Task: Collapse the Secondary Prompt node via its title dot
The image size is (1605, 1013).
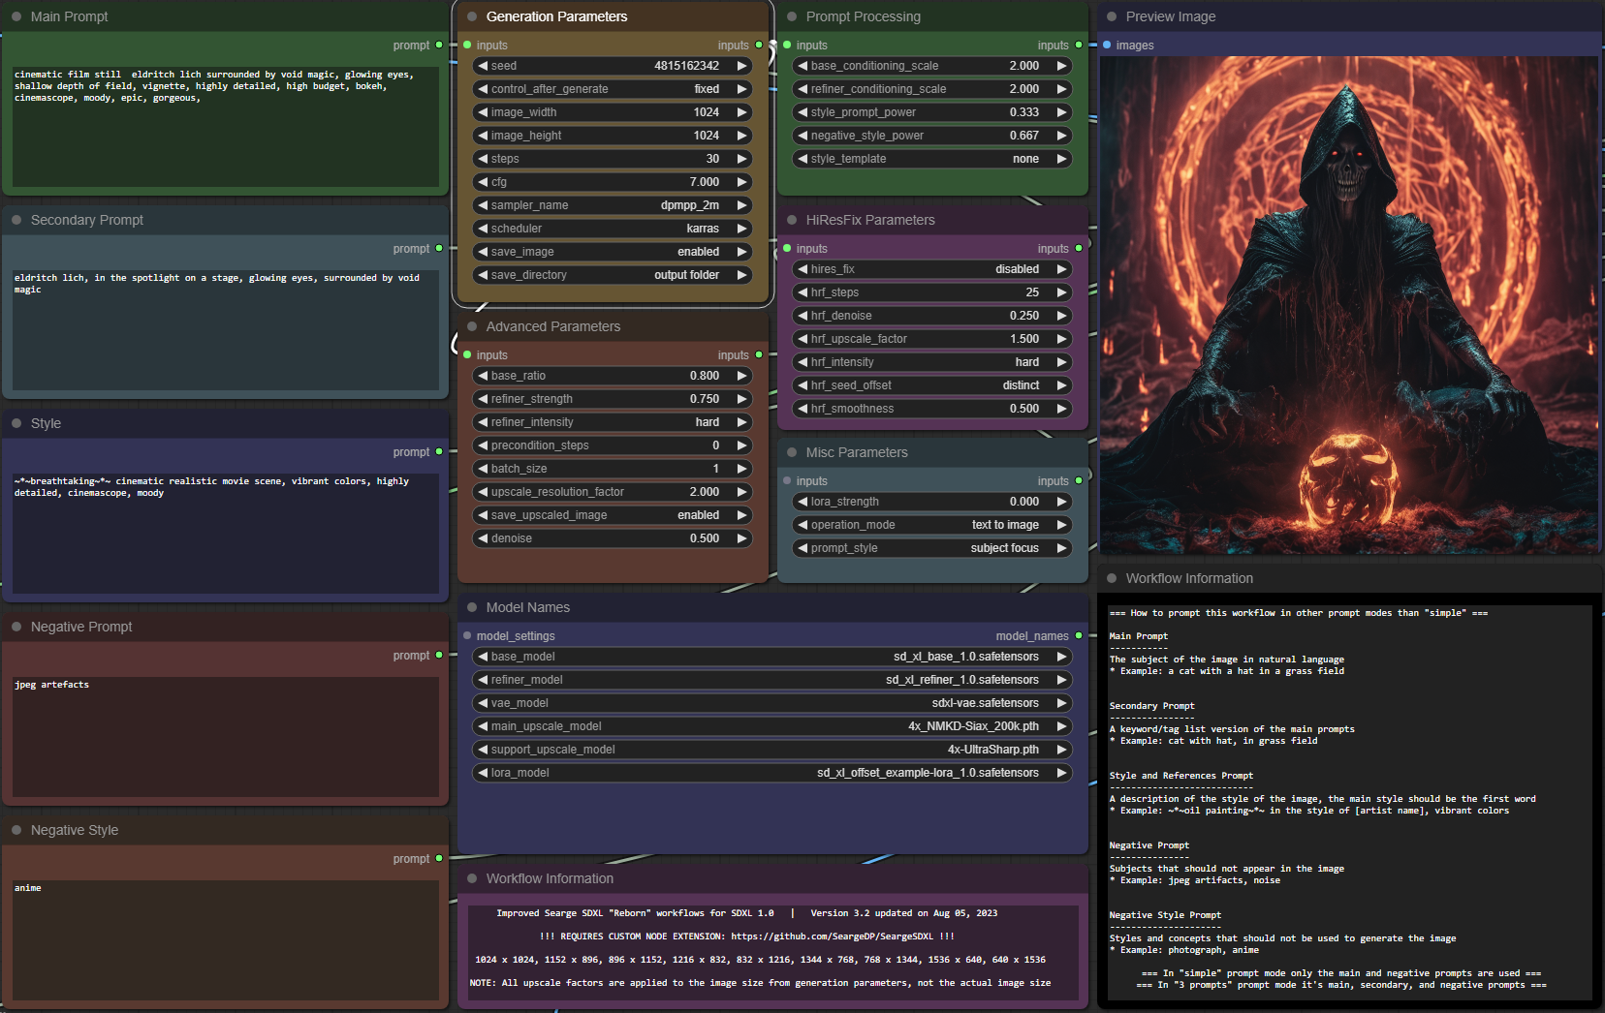Action: coord(16,220)
